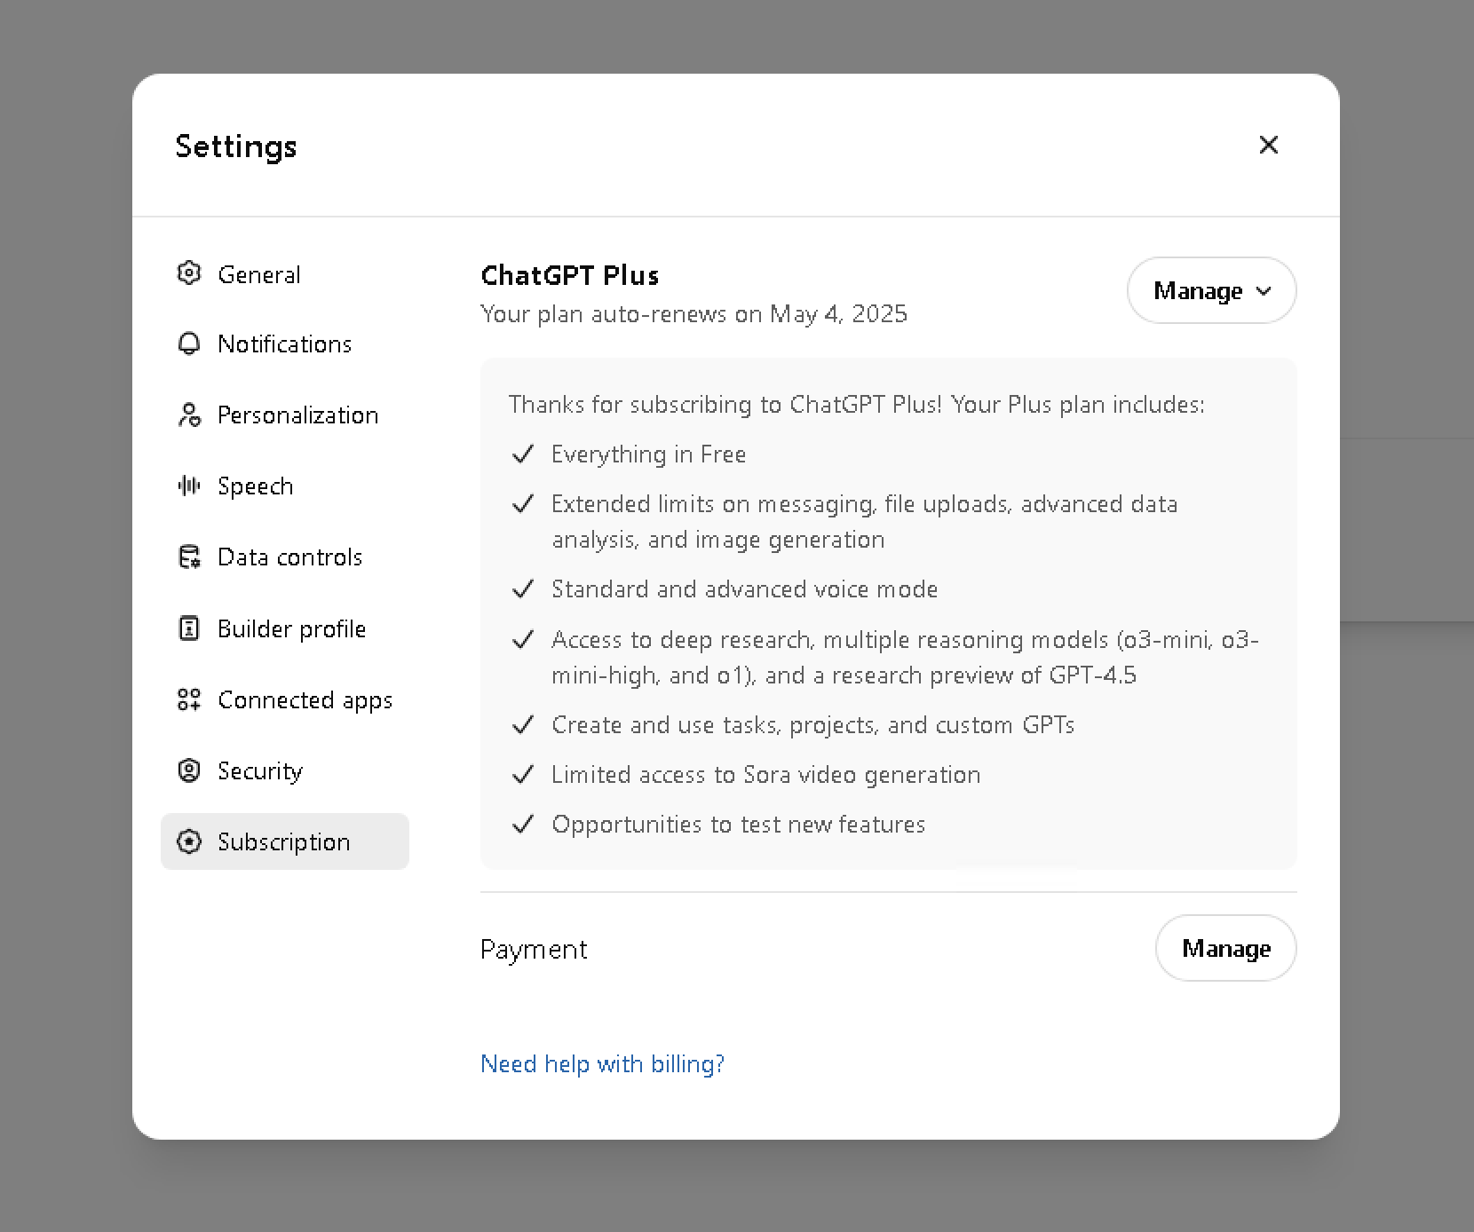Switch to the Notifications tab
The image size is (1474, 1232).
[285, 344]
